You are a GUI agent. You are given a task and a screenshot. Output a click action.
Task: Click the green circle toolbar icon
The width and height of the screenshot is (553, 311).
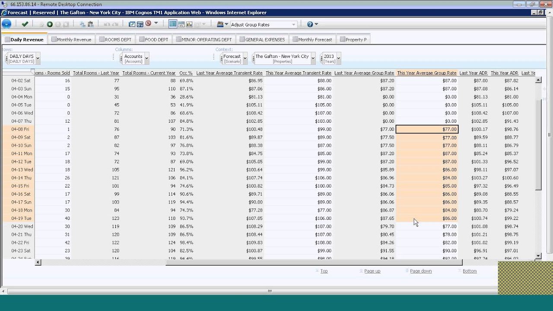click(50, 25)
